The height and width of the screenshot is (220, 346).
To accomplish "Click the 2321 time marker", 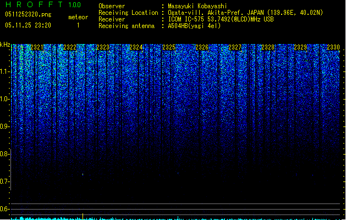I will click(x=37, y=47).
